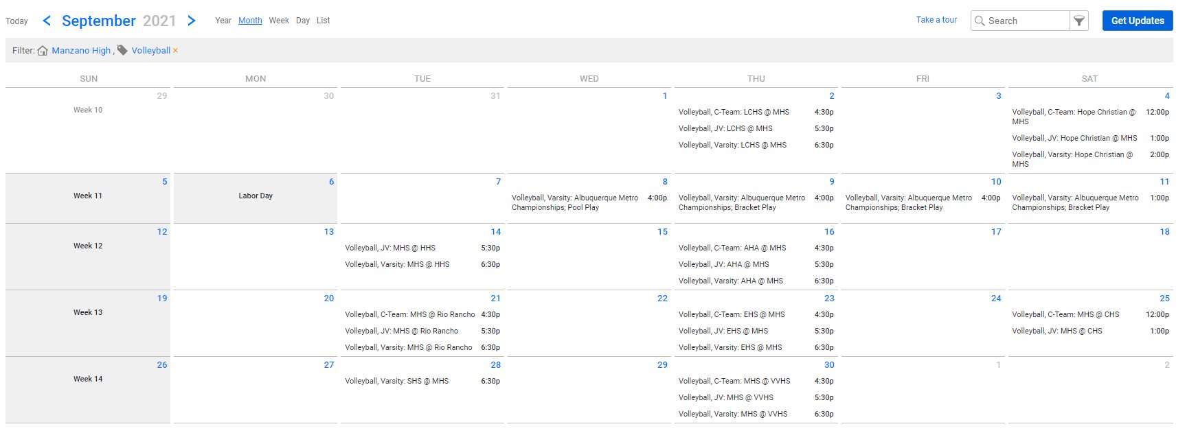This screenshot has height=433, width=1187.
Task: Switch to Day view
Action: [303, 21]
